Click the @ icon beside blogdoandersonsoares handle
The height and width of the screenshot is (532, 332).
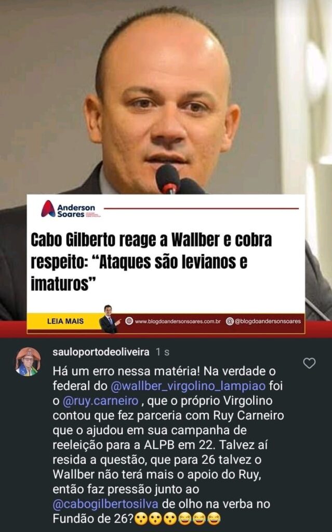click(230, 321)
